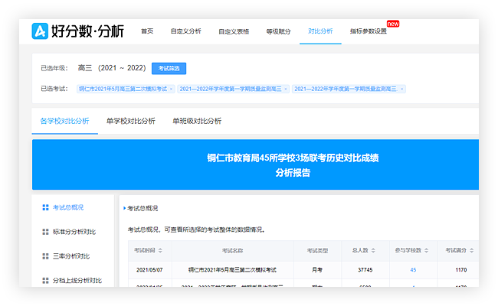
Task: Open 指标参数设置 with the new badge
Action: [368, 31]
